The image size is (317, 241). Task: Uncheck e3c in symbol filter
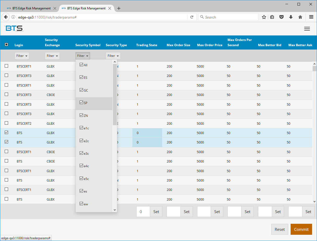pos(81,153)
